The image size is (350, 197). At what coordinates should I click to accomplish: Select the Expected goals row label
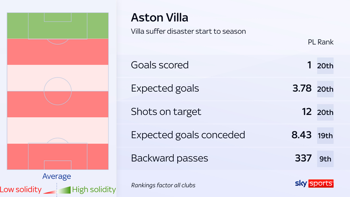(x=165, y=88)
